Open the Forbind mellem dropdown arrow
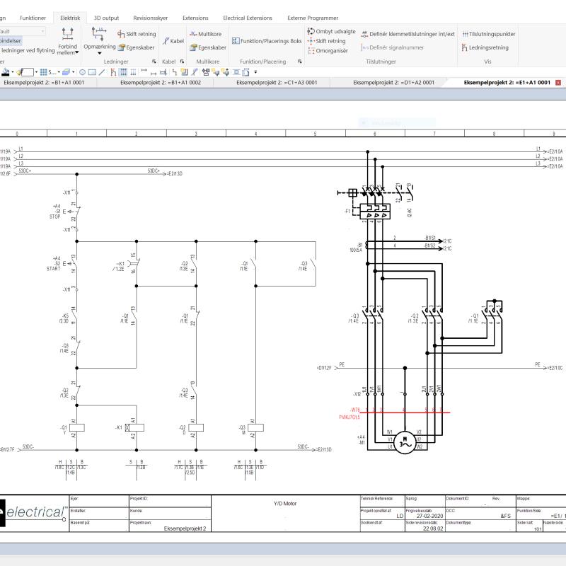 [76, 52]
